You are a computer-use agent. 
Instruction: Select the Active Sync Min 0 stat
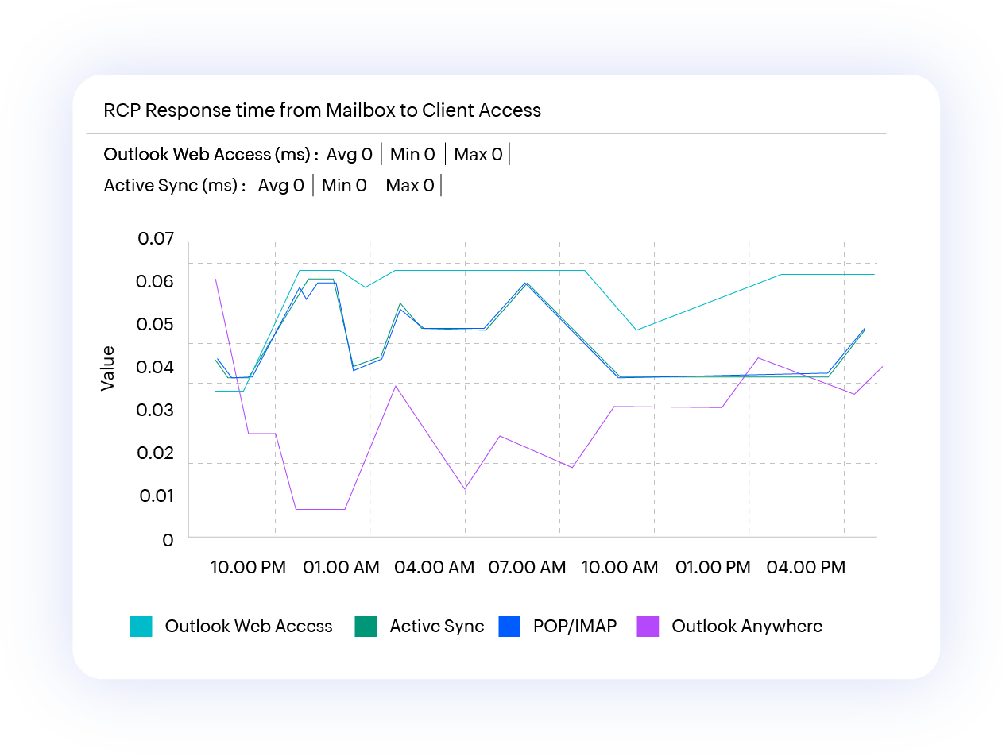click(x=344, y=186)
